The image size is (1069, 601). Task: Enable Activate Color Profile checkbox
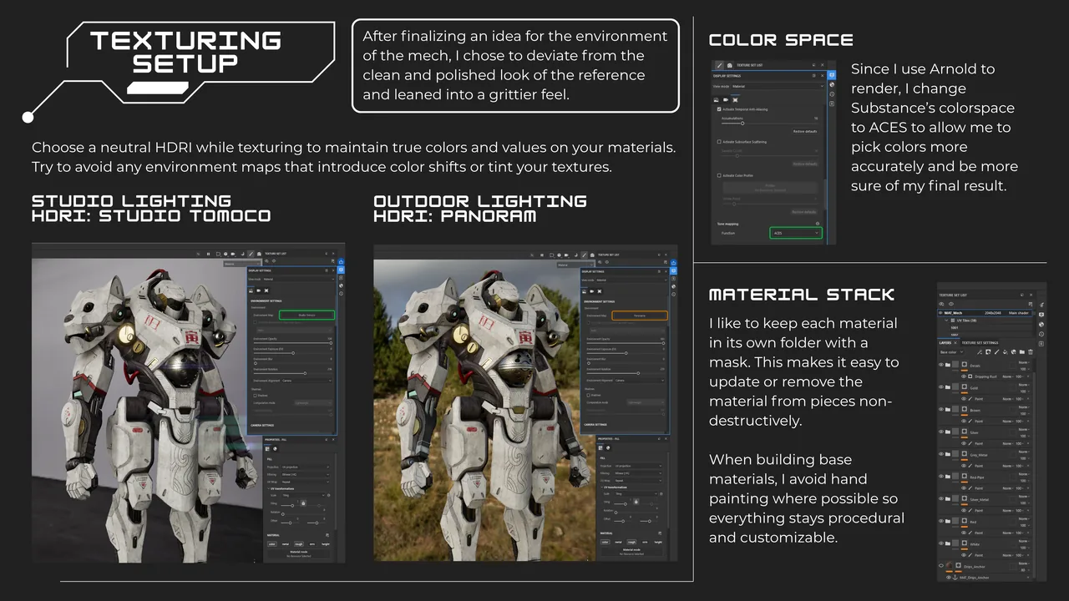coord(719,175)
